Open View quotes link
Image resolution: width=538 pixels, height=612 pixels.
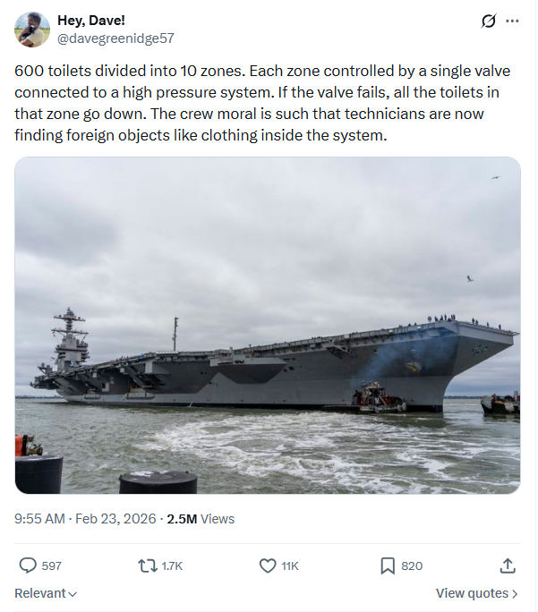471,593
